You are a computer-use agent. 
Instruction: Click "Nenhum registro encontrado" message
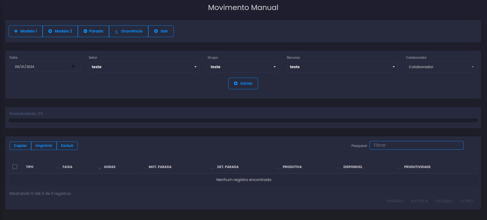(244, 180)
